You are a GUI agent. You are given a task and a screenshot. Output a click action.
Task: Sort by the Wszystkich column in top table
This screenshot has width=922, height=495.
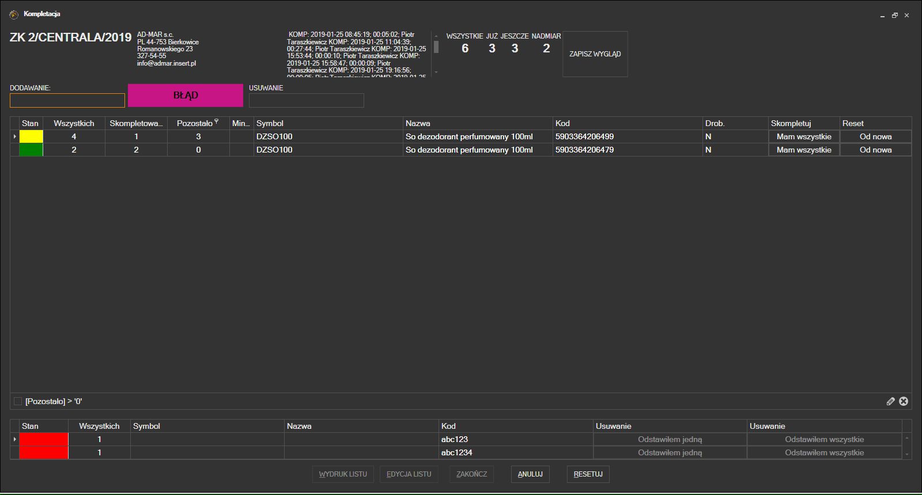coord(74,123)
